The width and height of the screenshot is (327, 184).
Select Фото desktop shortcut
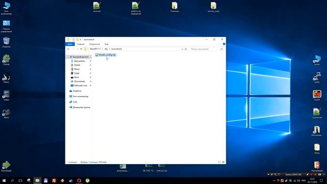pos(6,113)
